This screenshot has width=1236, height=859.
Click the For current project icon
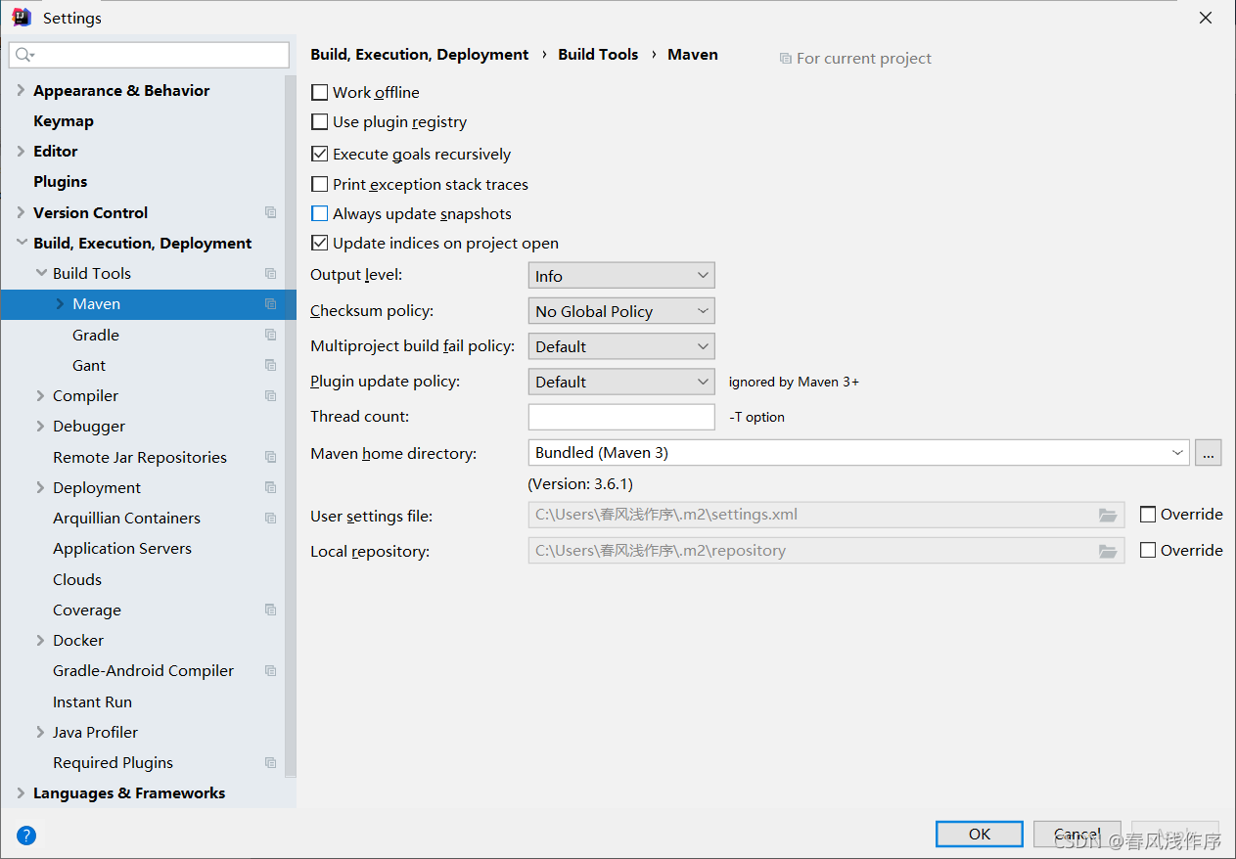[x=785, y=59]
